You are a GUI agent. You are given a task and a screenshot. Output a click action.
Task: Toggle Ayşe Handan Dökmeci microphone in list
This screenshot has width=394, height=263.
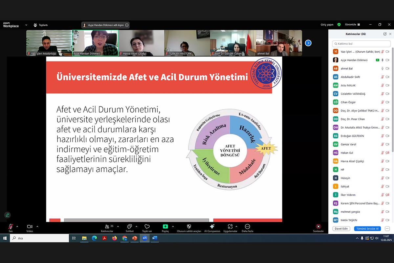(x=383, y=60)
